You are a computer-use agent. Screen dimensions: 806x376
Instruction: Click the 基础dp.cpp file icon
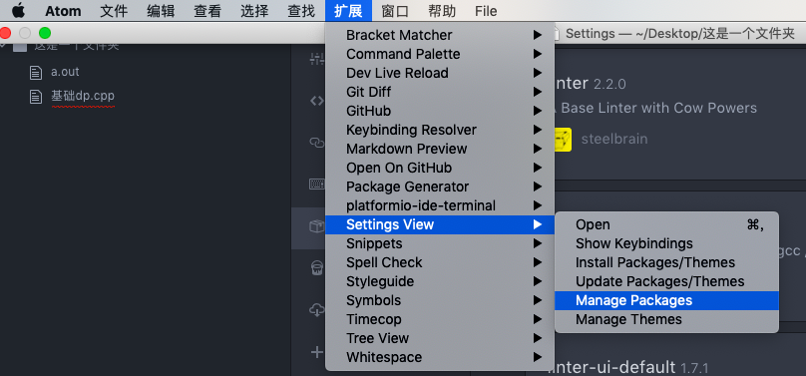point(36,97)
